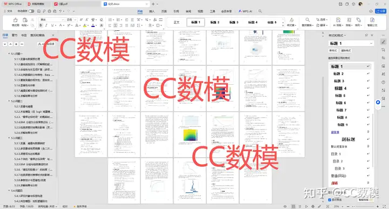Click the web globe view icon in status bar
The width and height of the screenshot is (389, 209).
pos(313,206)
